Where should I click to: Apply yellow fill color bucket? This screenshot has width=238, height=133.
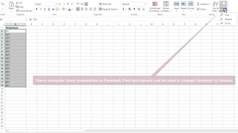click(x=64, y=9)
